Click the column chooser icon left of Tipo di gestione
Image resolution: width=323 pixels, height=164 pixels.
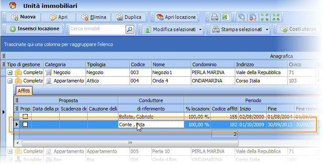tap(4, 64)
